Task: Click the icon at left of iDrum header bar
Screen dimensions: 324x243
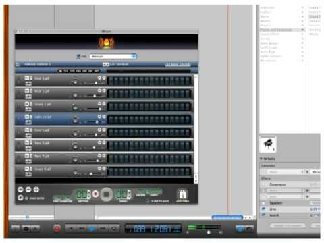Action: 18,64
